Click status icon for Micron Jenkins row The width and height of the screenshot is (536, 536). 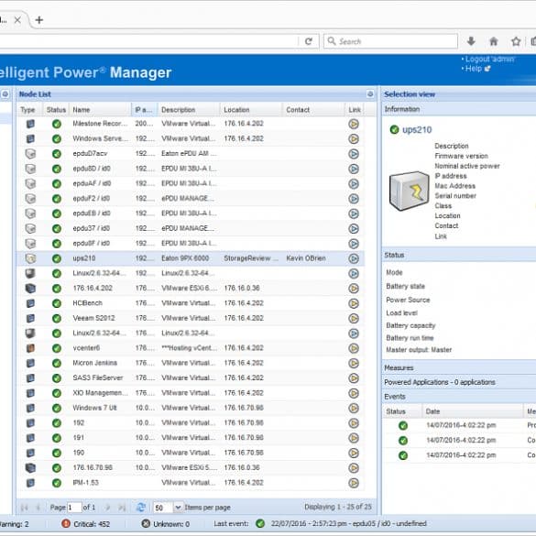pyautogui.click(x=57, y=363)
